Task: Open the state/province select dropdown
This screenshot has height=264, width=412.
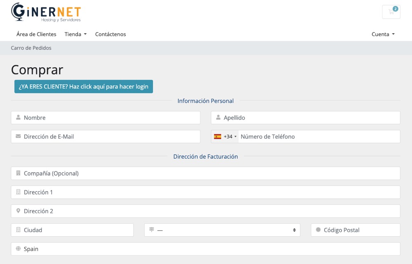Action: click(222, 230)
